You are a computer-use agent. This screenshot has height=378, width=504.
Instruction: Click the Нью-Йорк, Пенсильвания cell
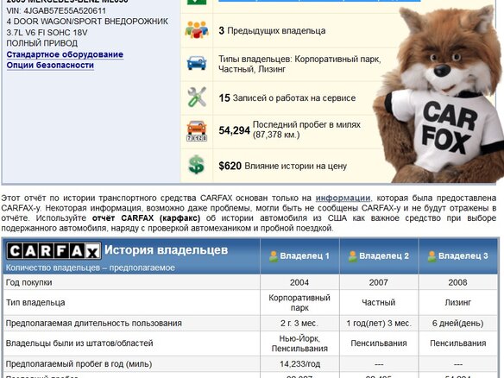(x=299, y=343)
